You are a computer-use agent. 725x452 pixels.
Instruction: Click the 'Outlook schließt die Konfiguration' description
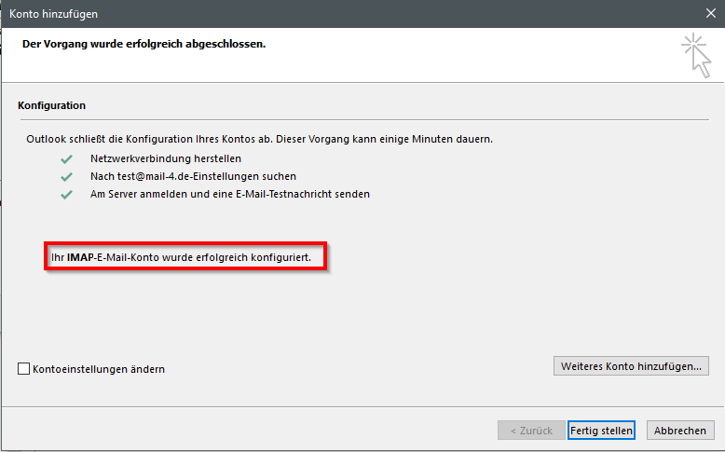click(259, 139)
